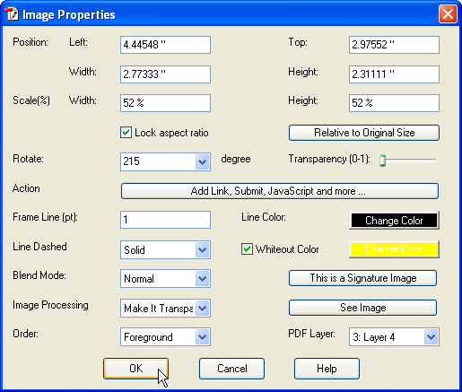Close the Image Properties dialog
This screenshot has width=462, height=392.
[448, 13]
